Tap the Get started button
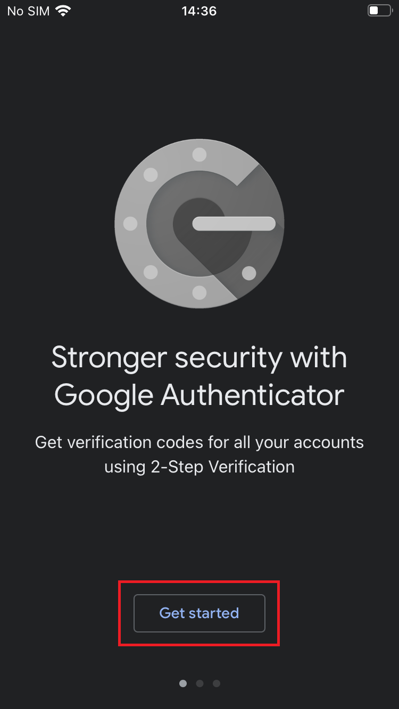The image size is (399, 709). [x=199, y=613]
